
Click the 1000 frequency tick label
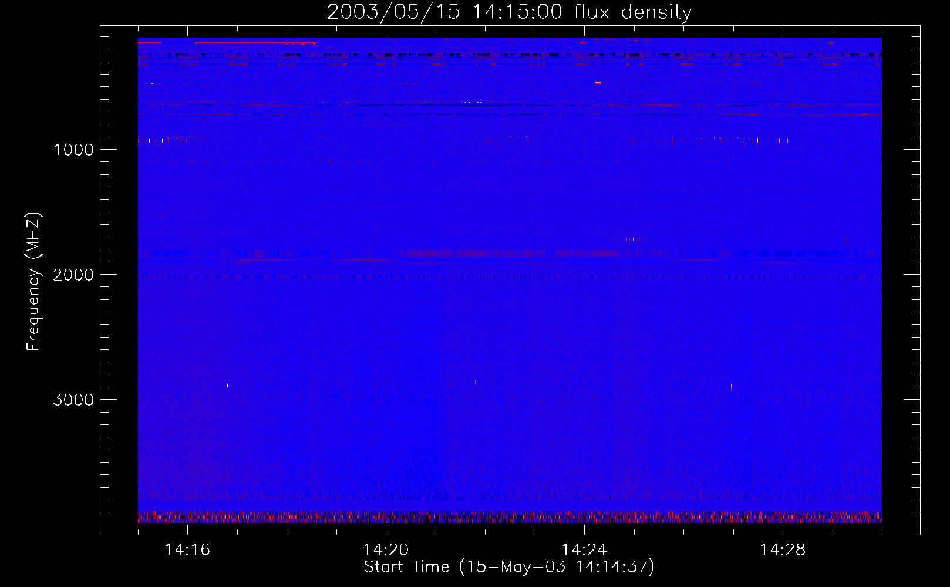point(73,150)
